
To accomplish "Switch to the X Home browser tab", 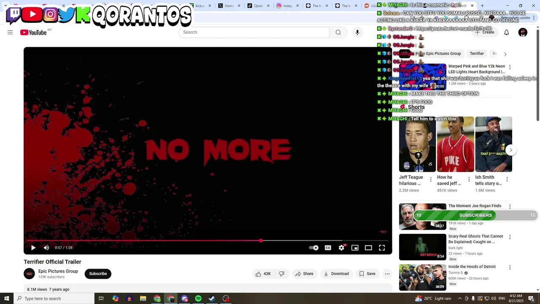I will [x=229, y=6].
